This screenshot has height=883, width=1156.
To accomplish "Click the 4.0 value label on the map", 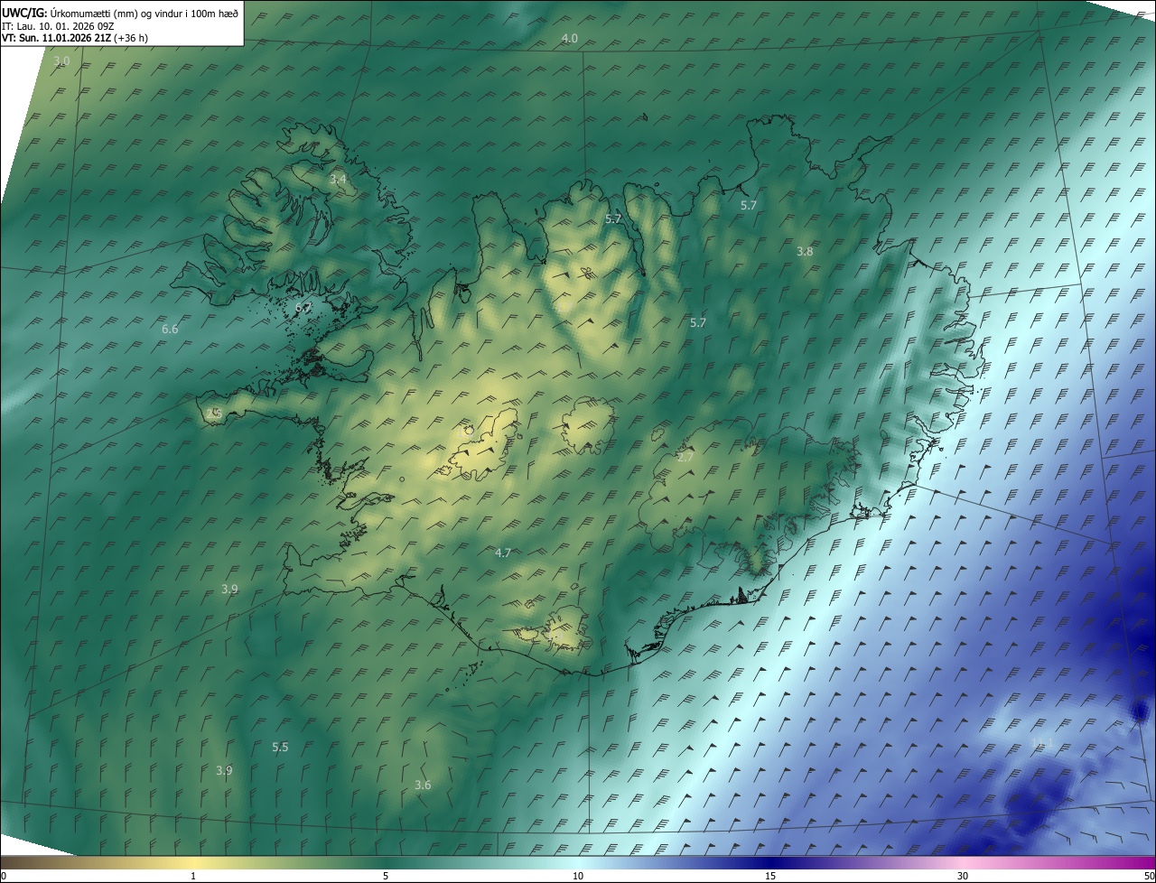I will coord(570,38).
